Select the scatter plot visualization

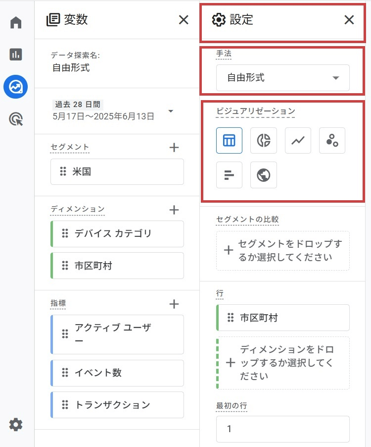332,141
